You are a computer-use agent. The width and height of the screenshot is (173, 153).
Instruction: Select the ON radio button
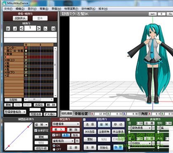pos(54,146)
